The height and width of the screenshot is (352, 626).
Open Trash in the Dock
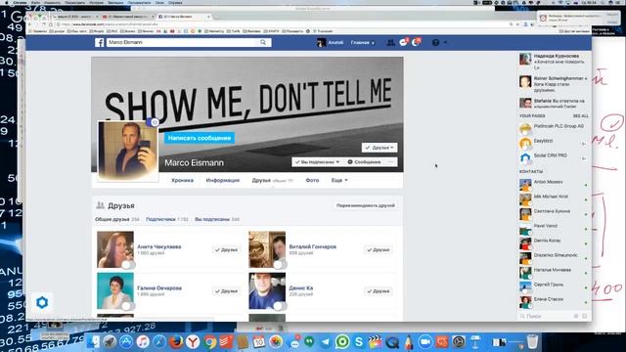coord(532,342)
